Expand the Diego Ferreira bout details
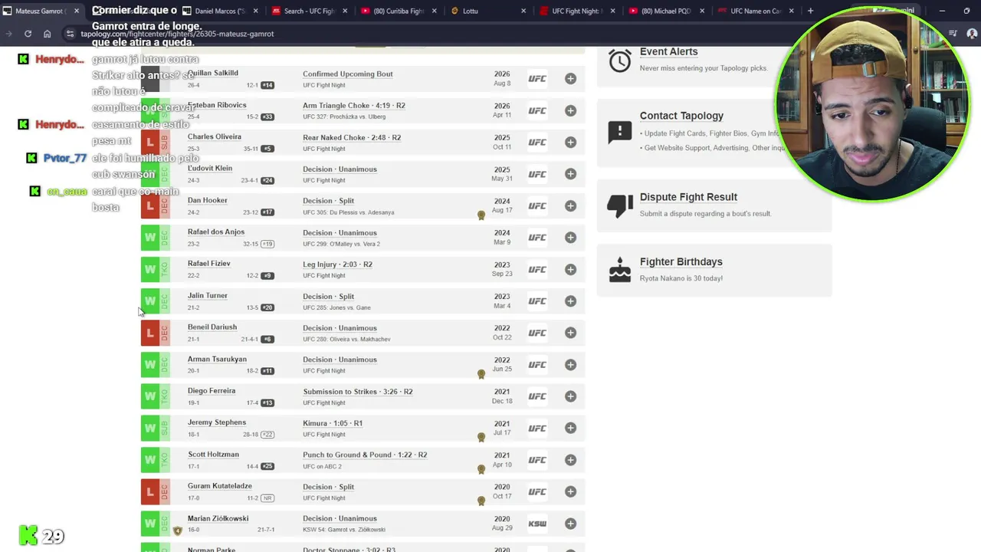Viewport: 981px width, 552px height. coord(570,396)
